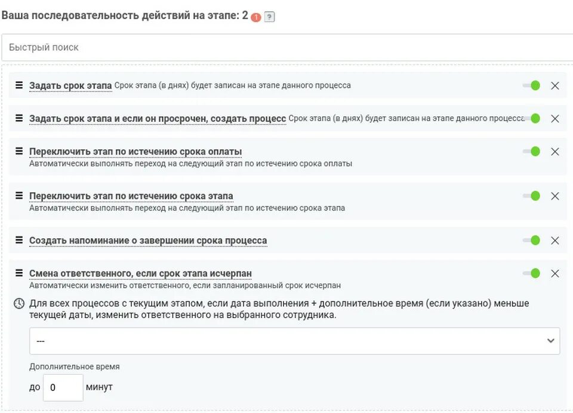Toggle the 'Смена ответственного, если срок этапа исчерпан' switch
The width and height of the screenshot is (573, 413).
click(x=531, y=273)
